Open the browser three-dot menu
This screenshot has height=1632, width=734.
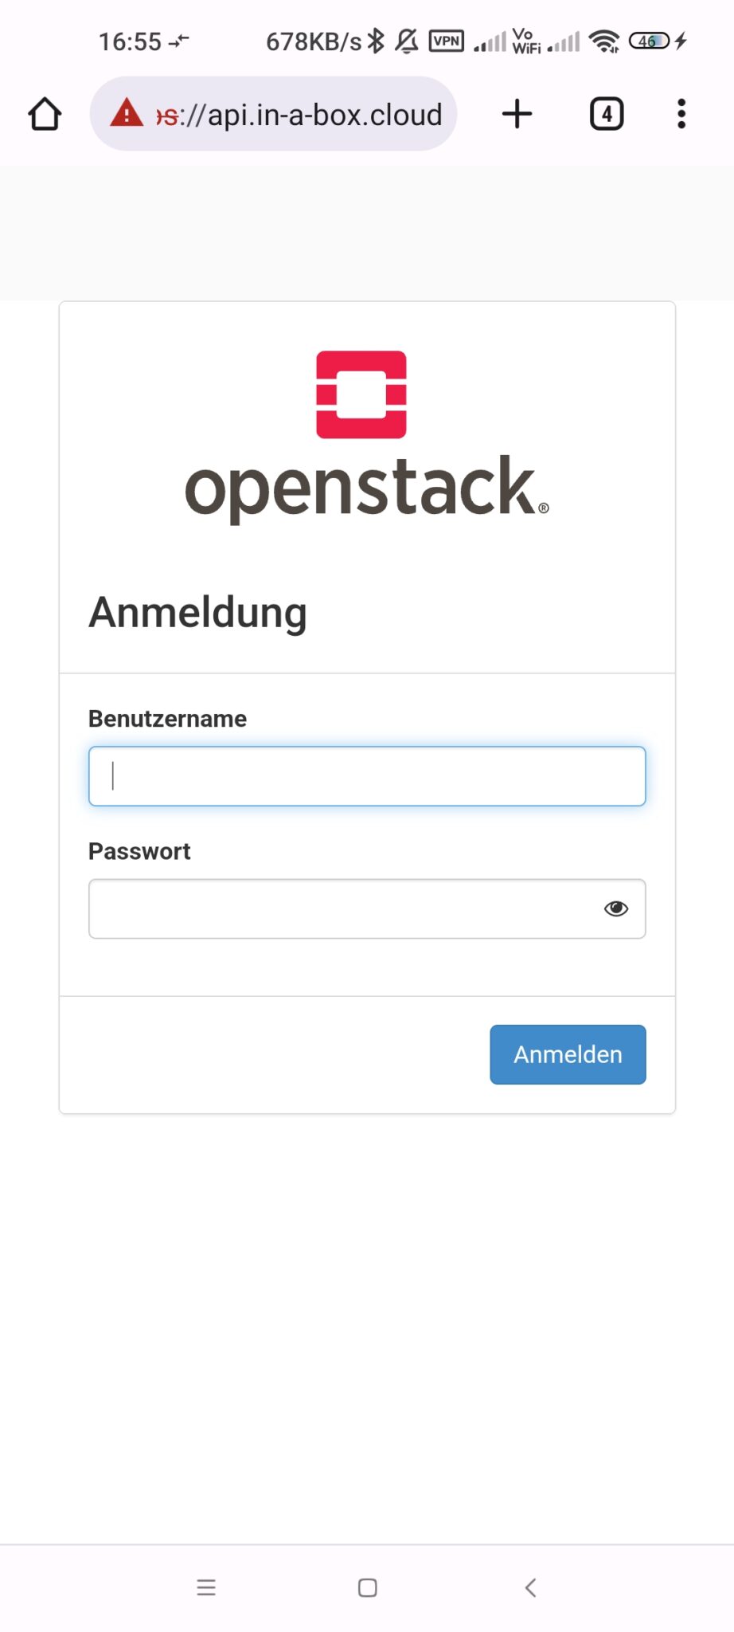tap(681, 114)
